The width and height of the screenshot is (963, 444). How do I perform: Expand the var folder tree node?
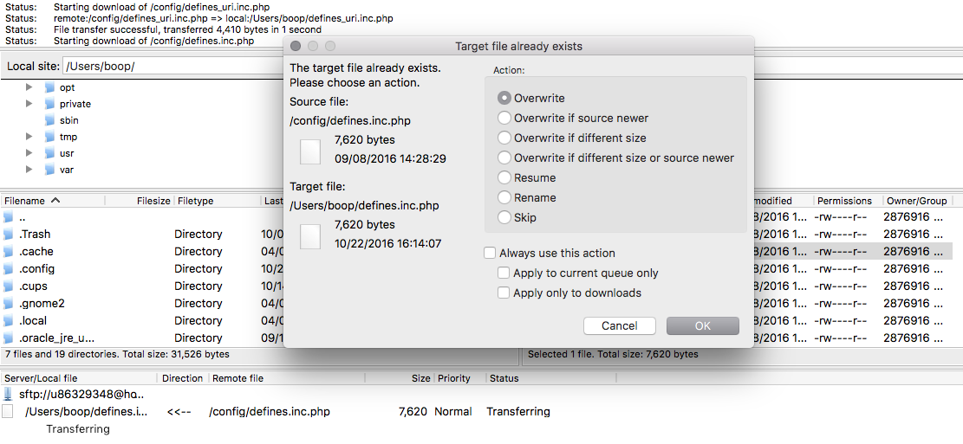click(29, 170)
